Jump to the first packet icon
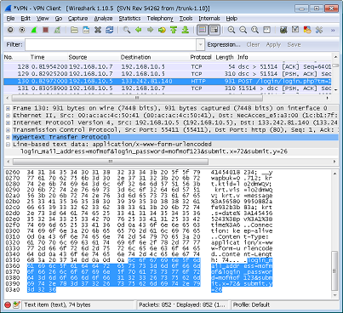This screenshot has height=313, width=343. click(174, 30)
